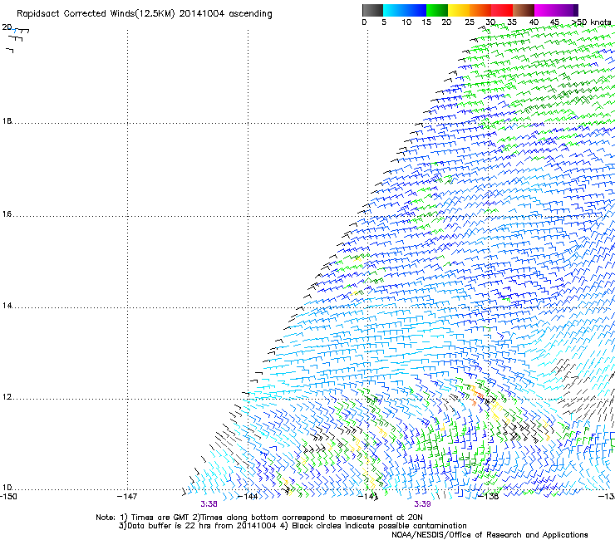Click the gray 0-5 knots legend swatch
The image size is (615, 540).
point(372,10)
